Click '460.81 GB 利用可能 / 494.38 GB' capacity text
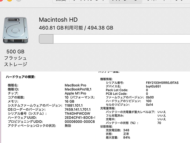 [76, 28]
